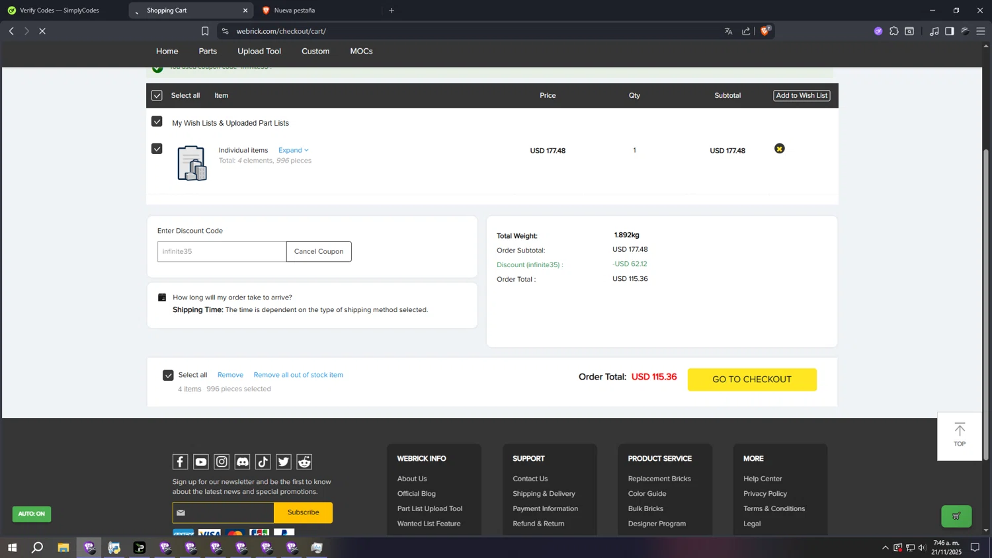Open the About Us footer link
This screenshot has height=558, width=992.
pos(412,479)
